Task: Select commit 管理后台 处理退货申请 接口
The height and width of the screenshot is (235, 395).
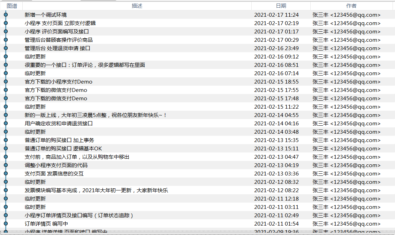Action: coord(57,48)
